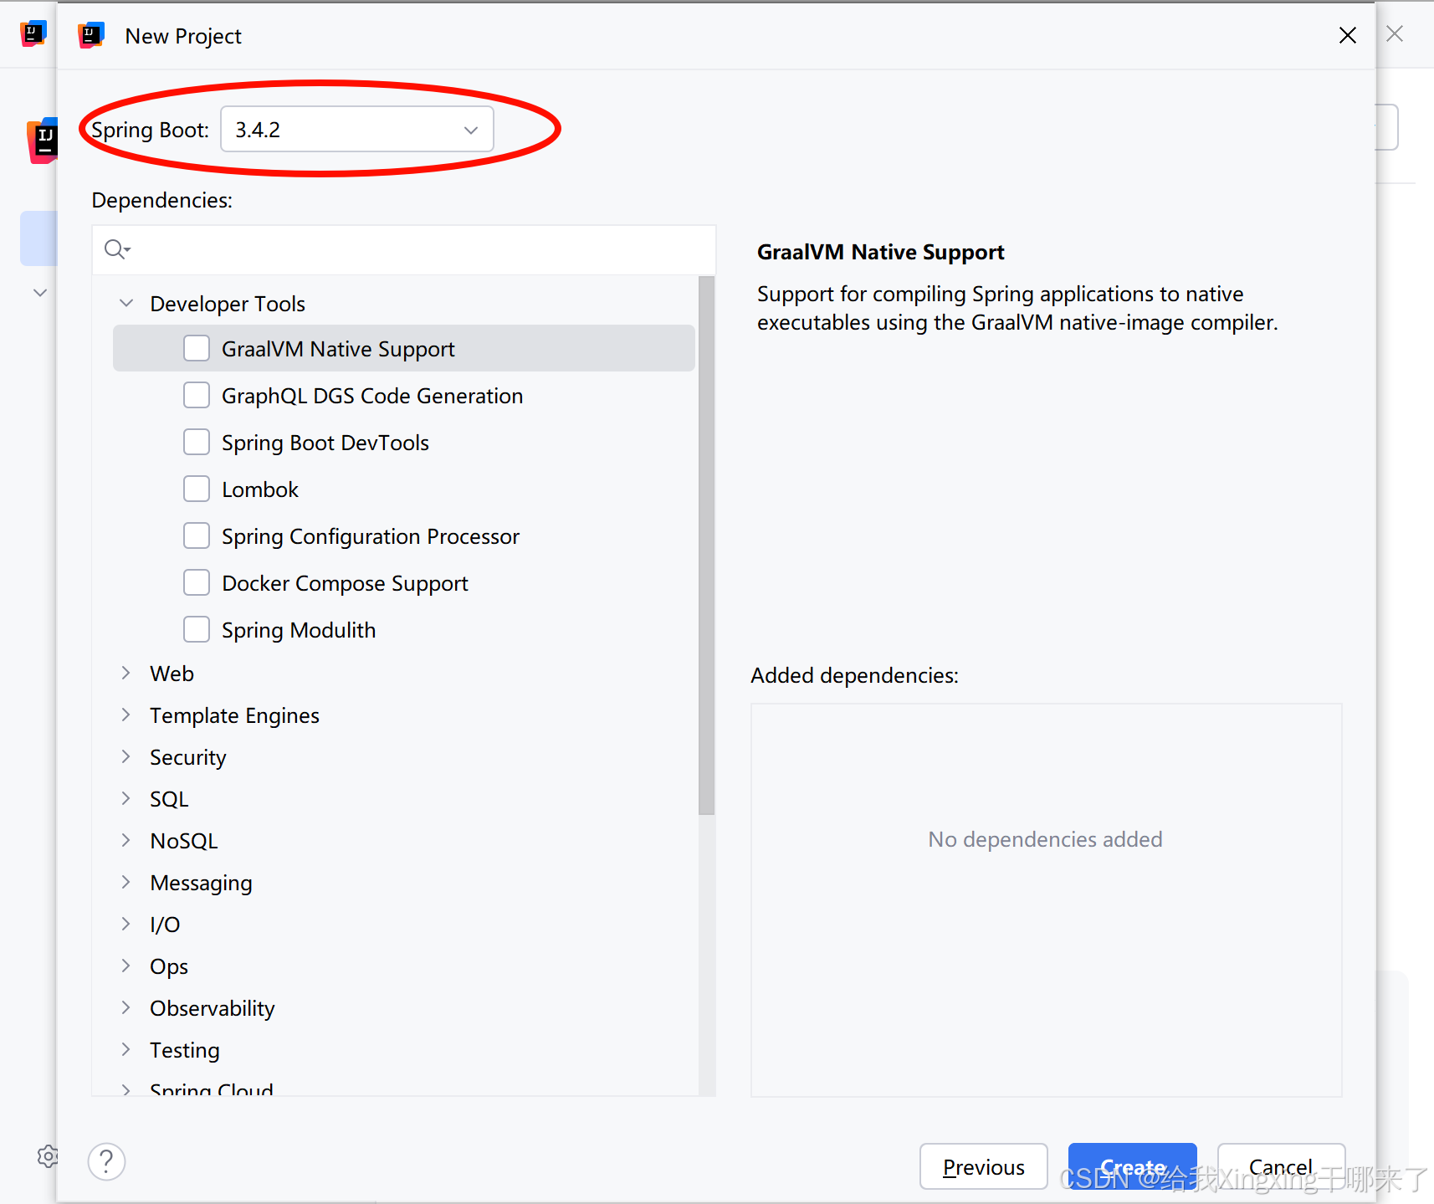Expand the Web category
Viewport: 1434px width, 1204px height.
[126, 673]
